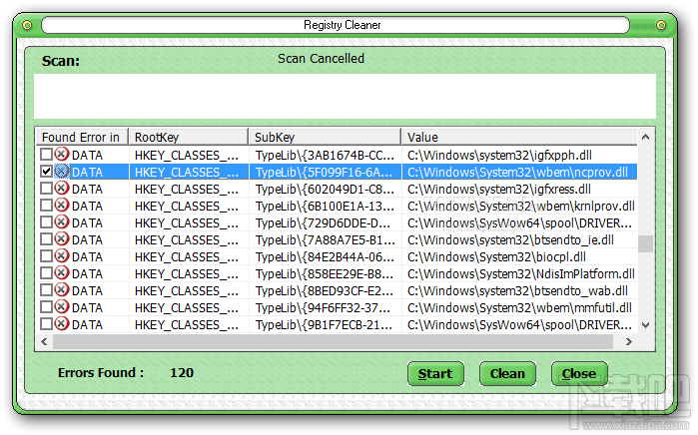Viewport: 698px width, 435px height.
Task: Click the Close button
Action: pos(579,373)
